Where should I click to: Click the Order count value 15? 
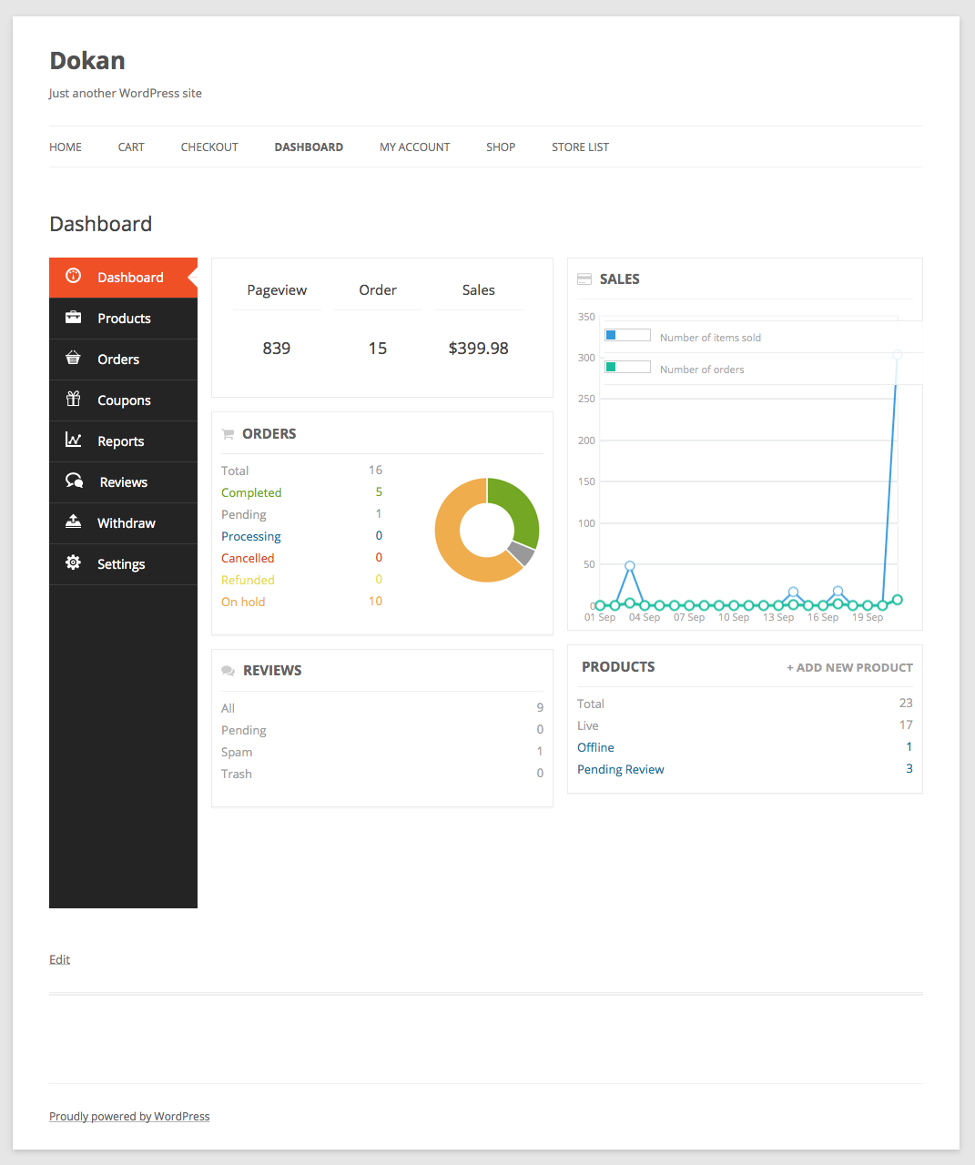(378, 348)
